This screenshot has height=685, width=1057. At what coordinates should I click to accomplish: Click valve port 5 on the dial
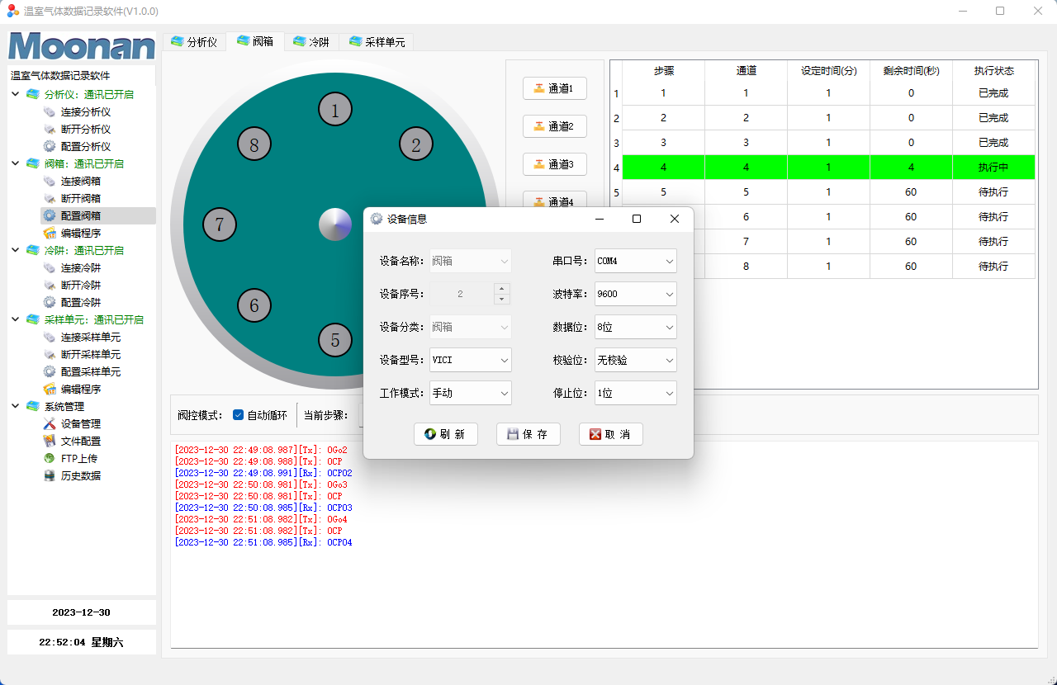(x=335, y=339)
